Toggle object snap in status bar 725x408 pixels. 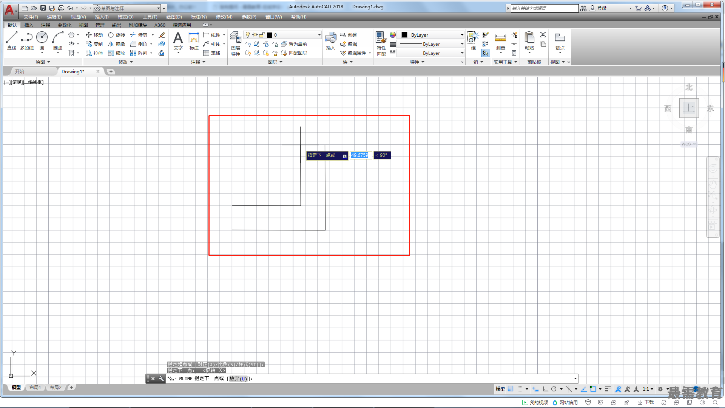pyautogui.click(x=593, y=389)
